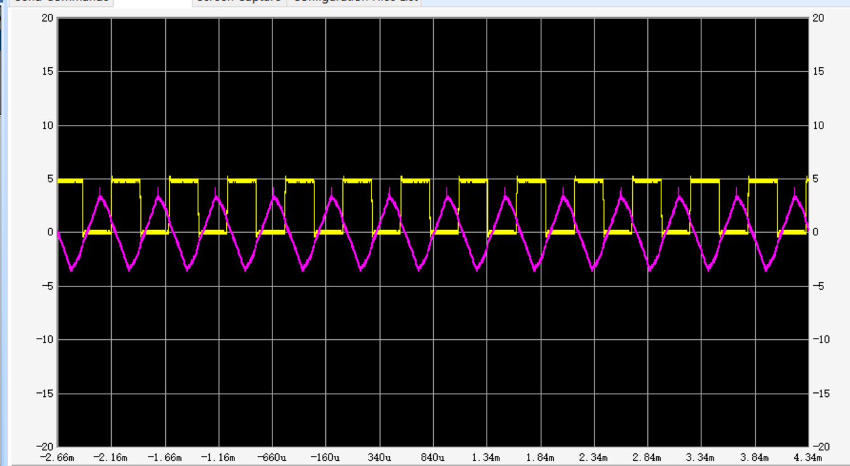
Task: Select the -1.16m time axis label
Action: (219, 457)
